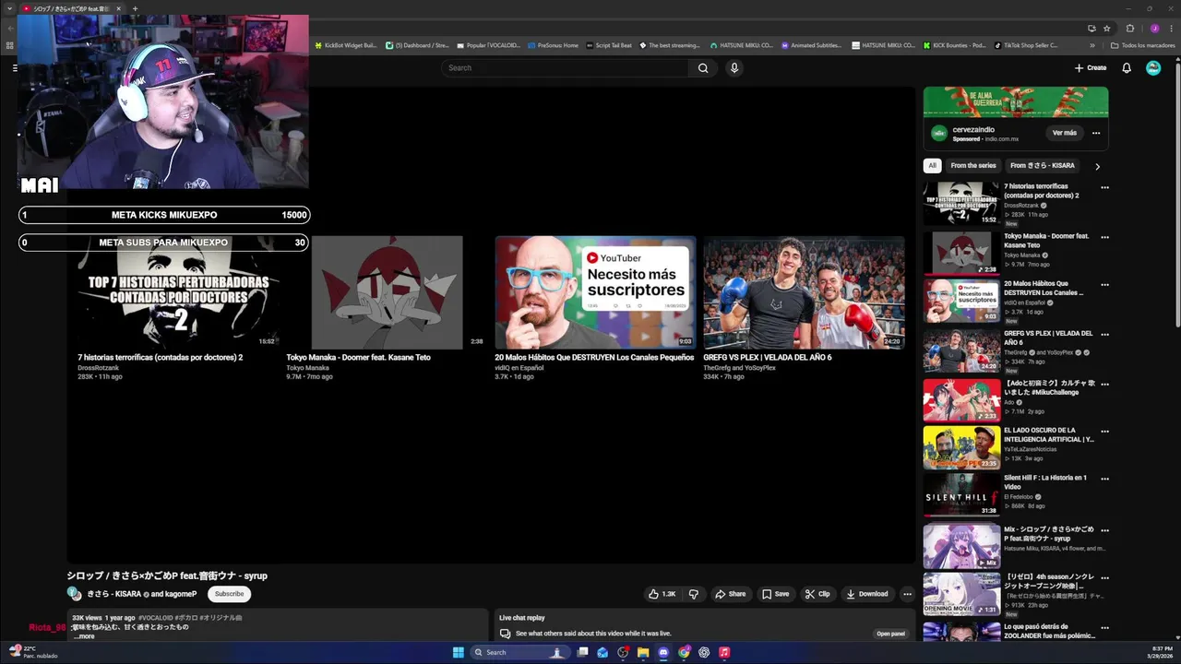Open options for 'Silent Hill F' sidebar video
This screenshot has width=1181, height=664.
point(1104,479)
